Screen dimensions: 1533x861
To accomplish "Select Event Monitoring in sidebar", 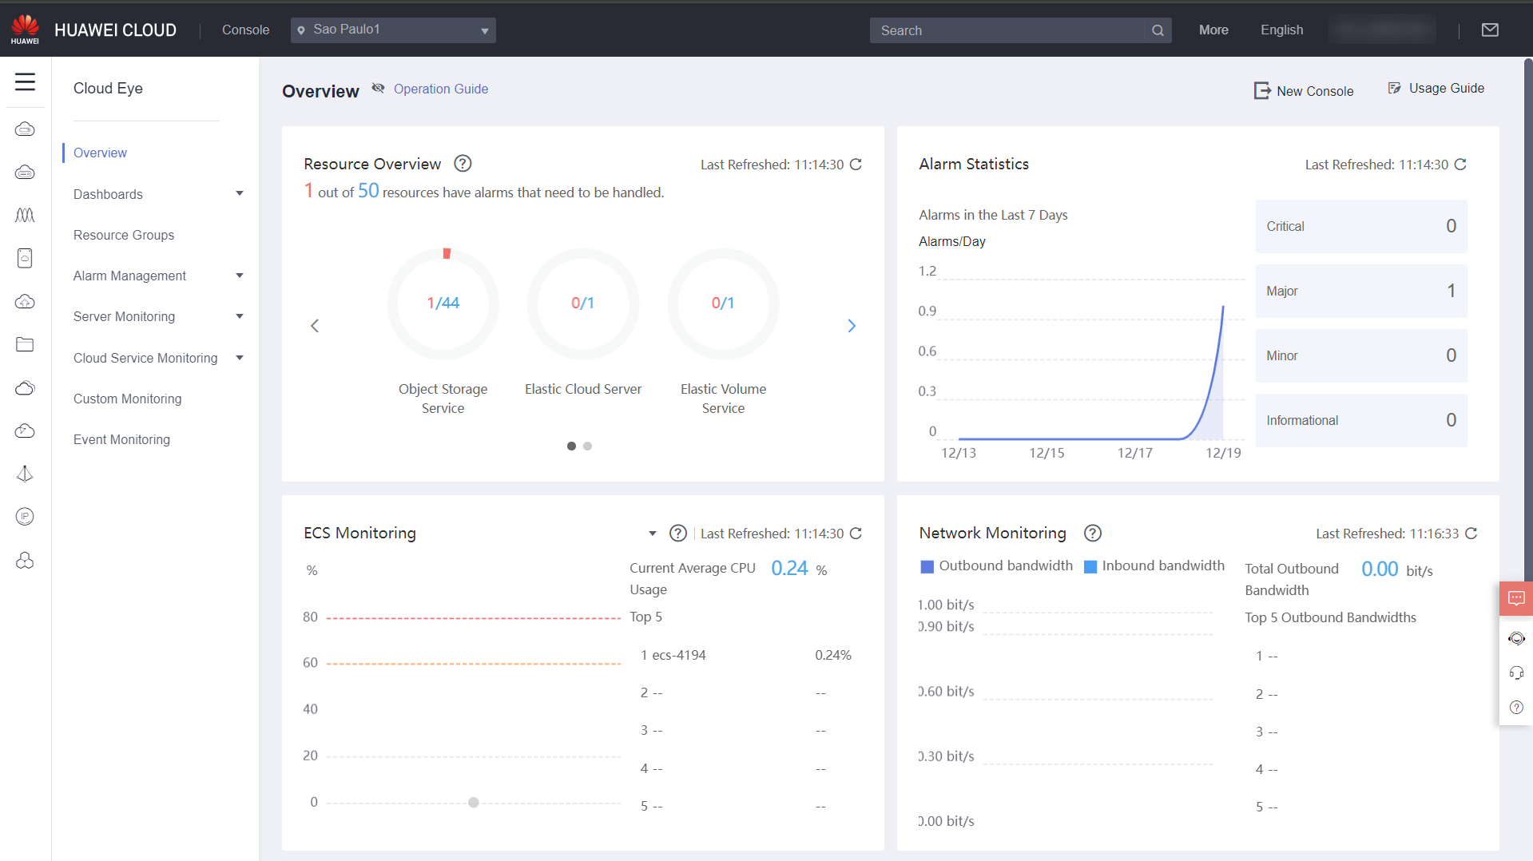I will tap(121, 439).
